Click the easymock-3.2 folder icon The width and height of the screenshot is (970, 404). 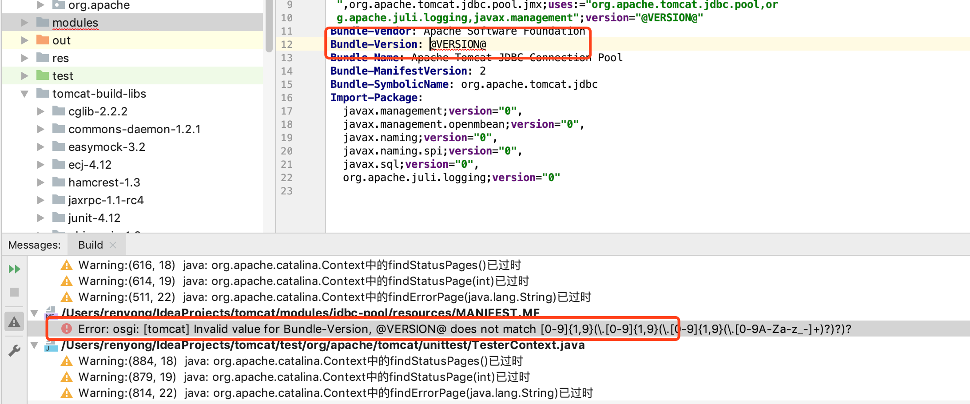pyautogui.click(x=59, y=146)
